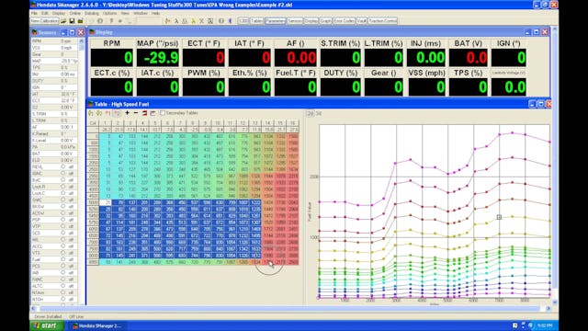Click last icon before Secondary Tables checkbox
This screenshot has width=588, height=331.
coord(153,113)
